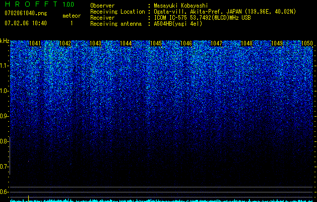Click the 1045 time marker

[156, 43]
